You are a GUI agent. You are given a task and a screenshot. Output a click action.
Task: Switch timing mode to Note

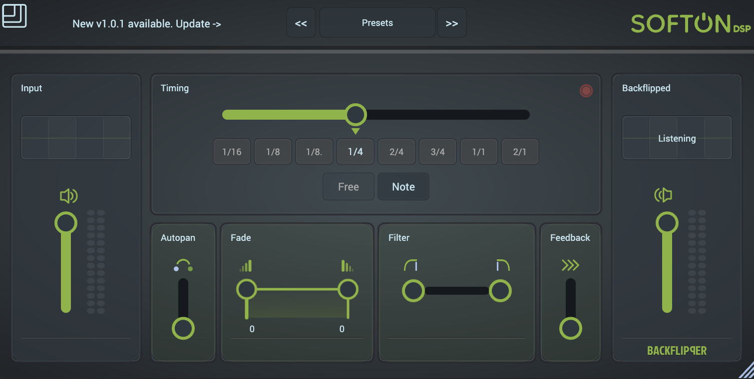[403, 187]
